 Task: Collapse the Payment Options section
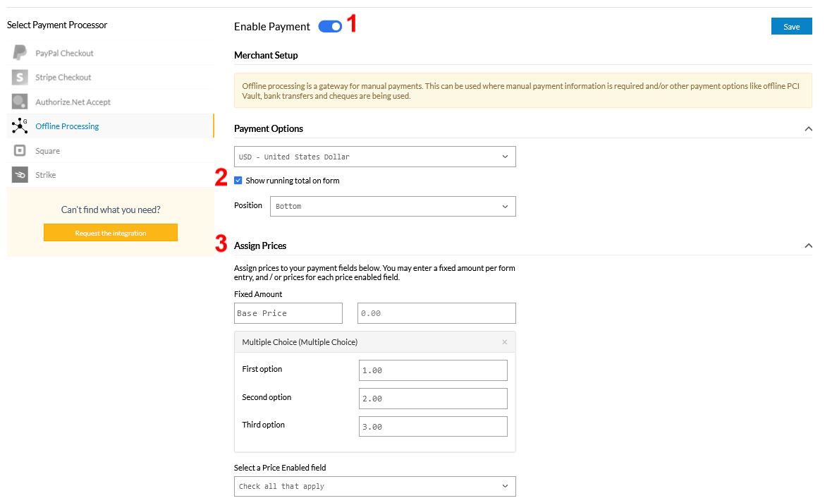pyautogui.click(x=808, y=129)
